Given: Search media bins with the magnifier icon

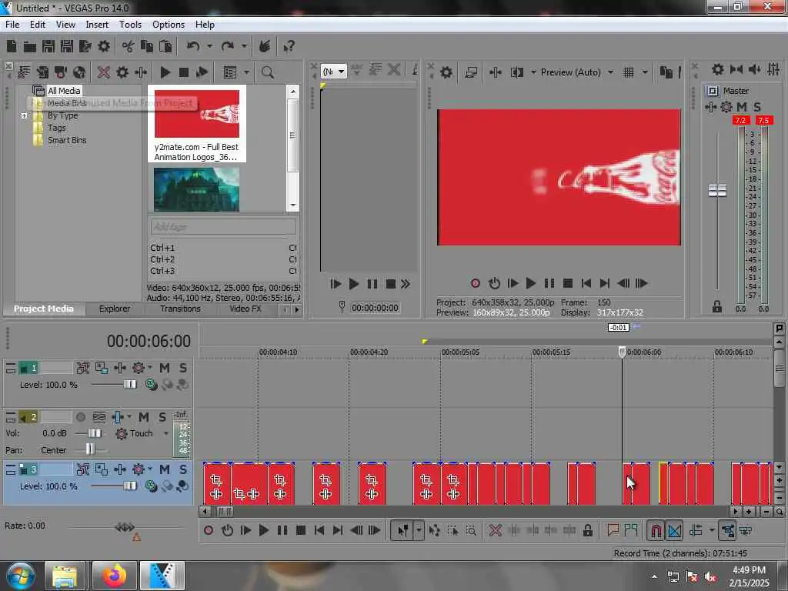Looking at the screenshot, I should tap(267, 72).
